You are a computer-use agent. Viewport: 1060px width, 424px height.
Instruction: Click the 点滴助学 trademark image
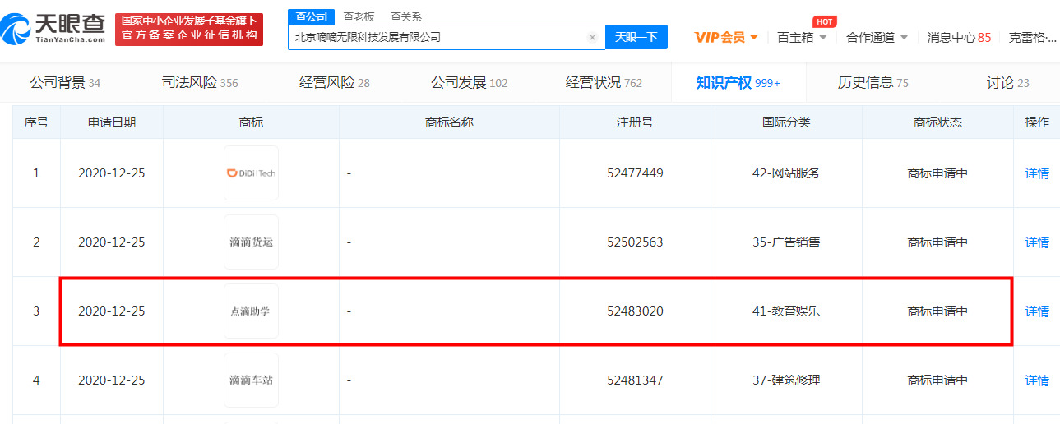(251, 311)
